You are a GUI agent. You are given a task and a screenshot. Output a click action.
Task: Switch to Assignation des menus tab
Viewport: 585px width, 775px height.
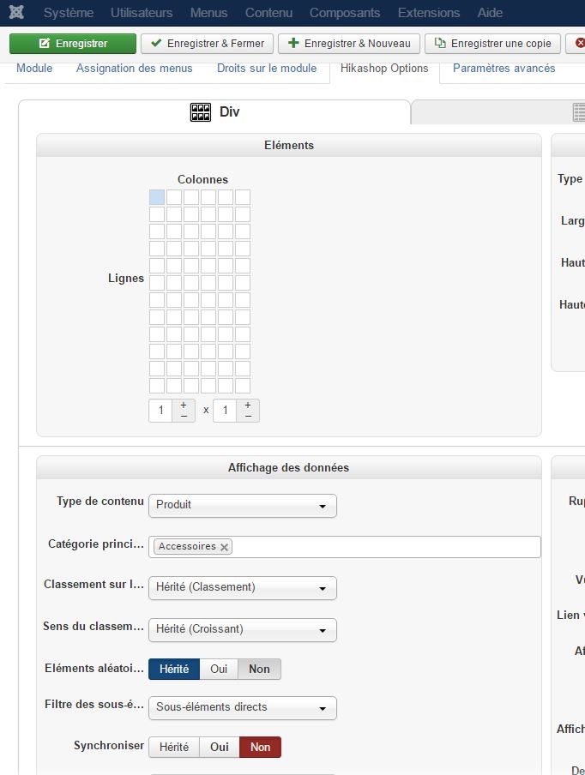pos(135,69)
